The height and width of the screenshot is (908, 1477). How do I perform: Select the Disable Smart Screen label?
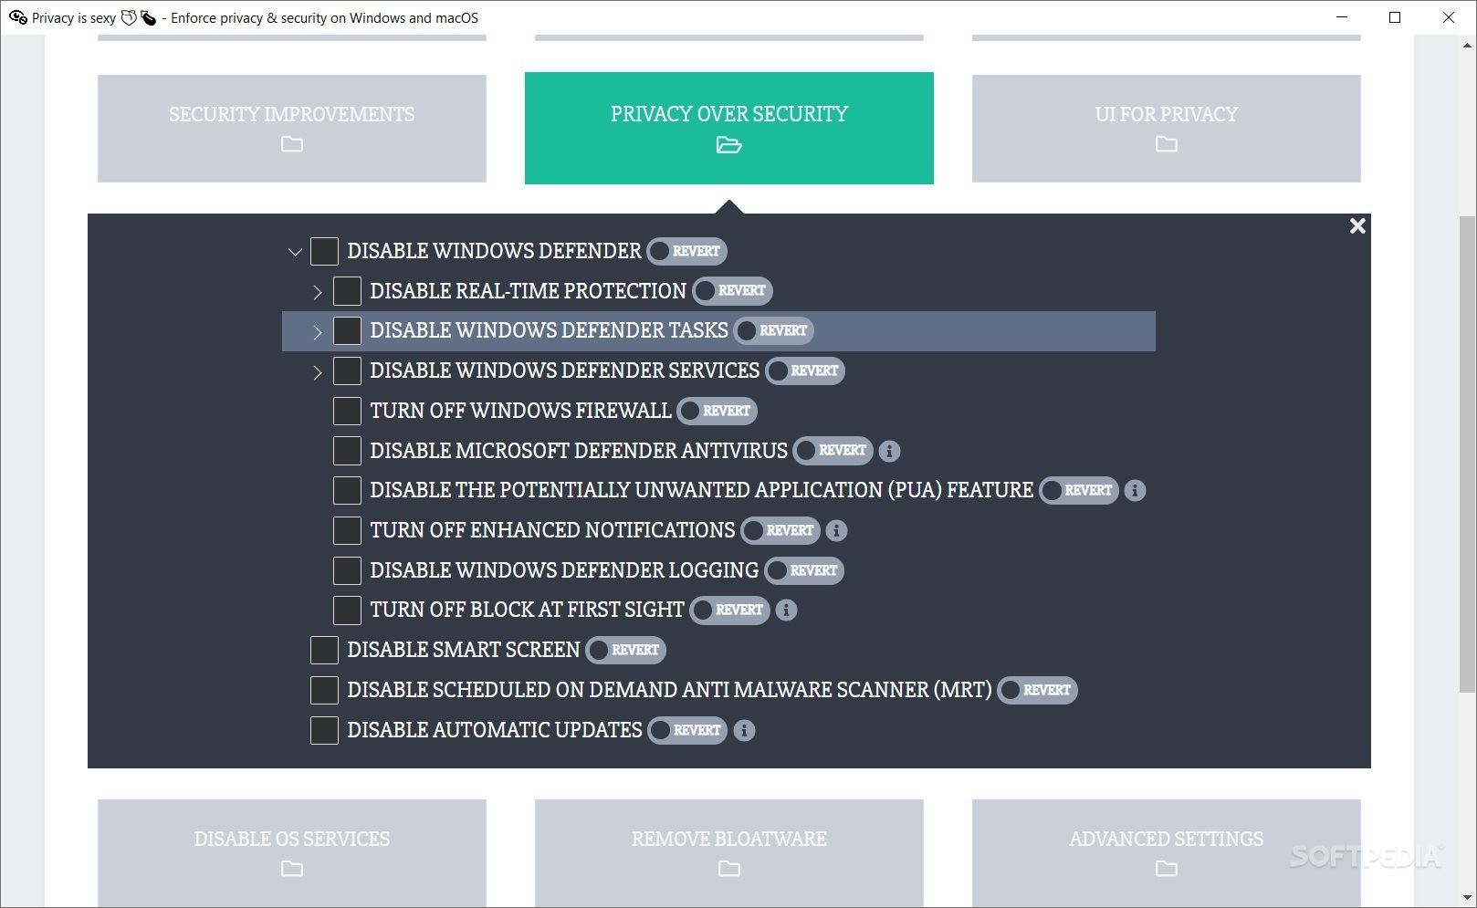pos(464,650)
